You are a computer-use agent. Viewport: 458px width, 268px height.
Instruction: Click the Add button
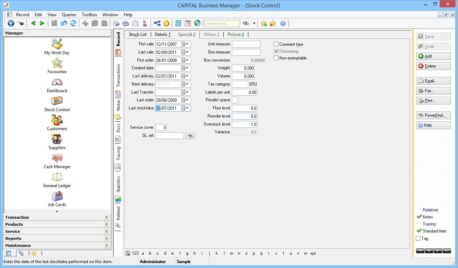pos(433,56)
